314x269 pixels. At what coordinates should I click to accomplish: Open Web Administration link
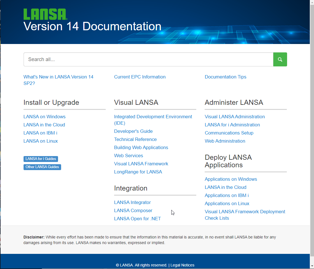[225, 141]
